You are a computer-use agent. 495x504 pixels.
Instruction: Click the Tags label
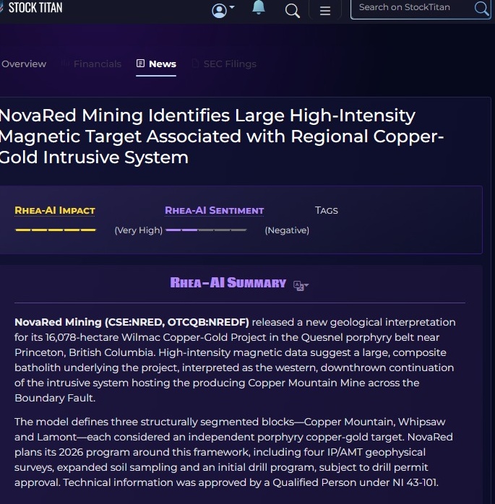(327, 211)
